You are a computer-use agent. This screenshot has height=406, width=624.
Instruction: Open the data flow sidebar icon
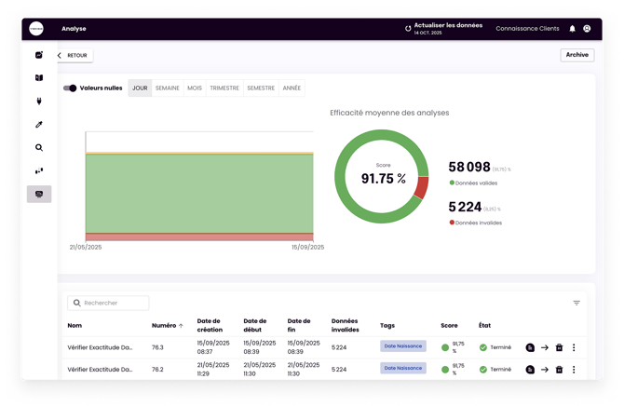coord(39,171)
